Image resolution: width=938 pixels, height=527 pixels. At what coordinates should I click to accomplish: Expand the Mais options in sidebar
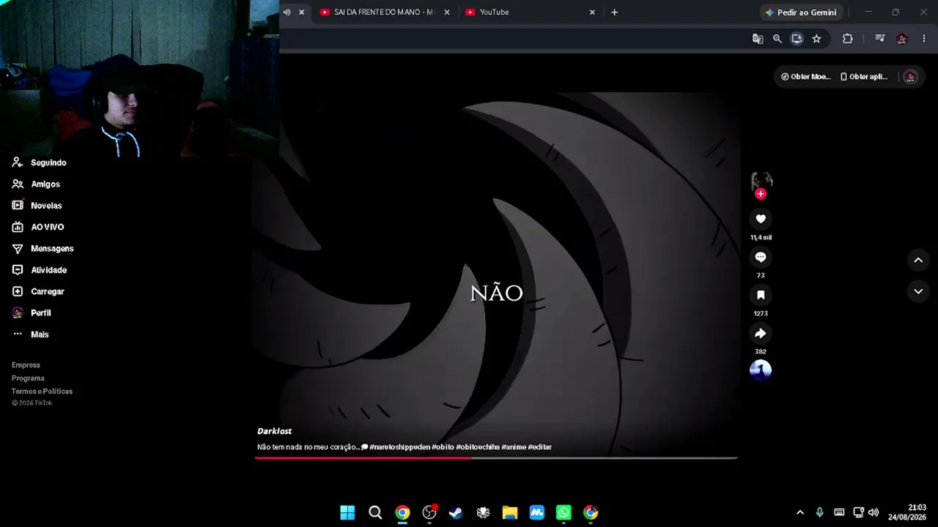point(31,334)
